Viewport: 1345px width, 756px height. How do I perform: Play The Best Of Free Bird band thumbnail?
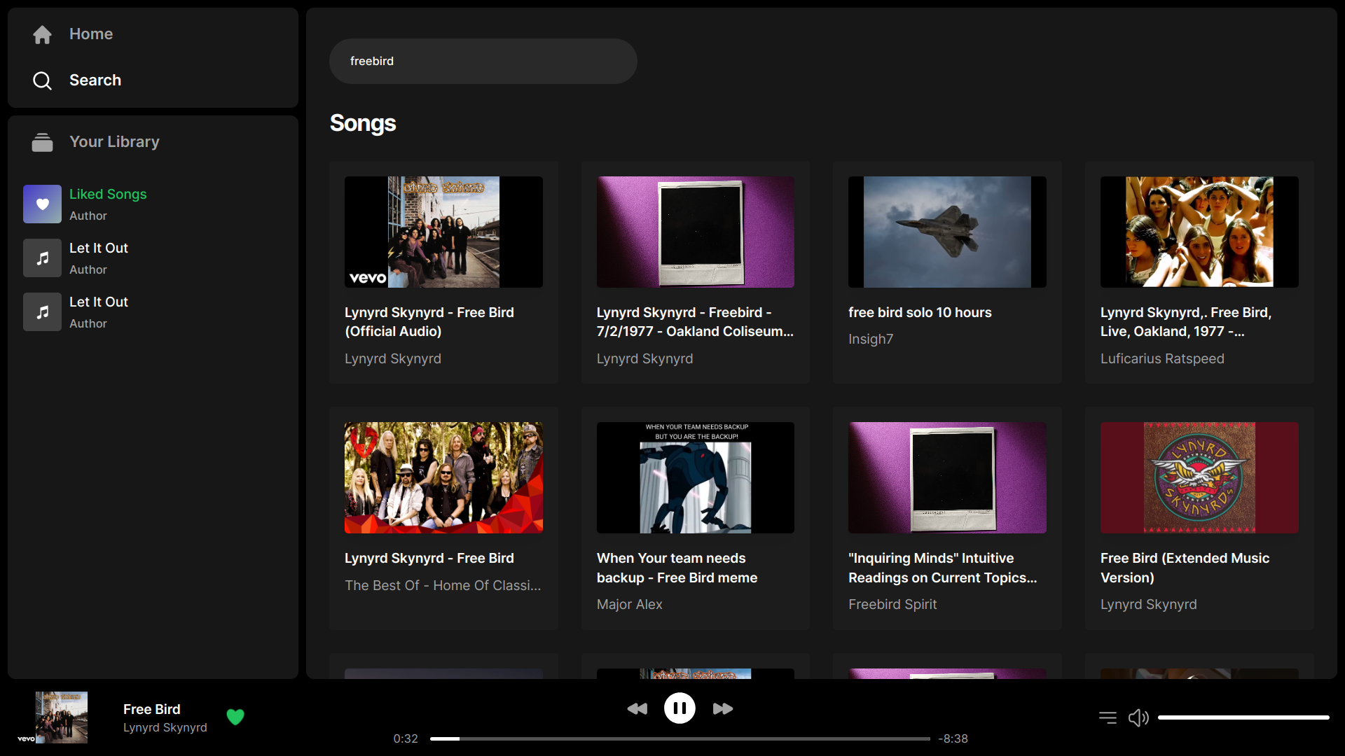(443, 477)
